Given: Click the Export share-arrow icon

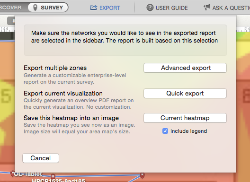Looking at the screenshot, I should (93, 8).
